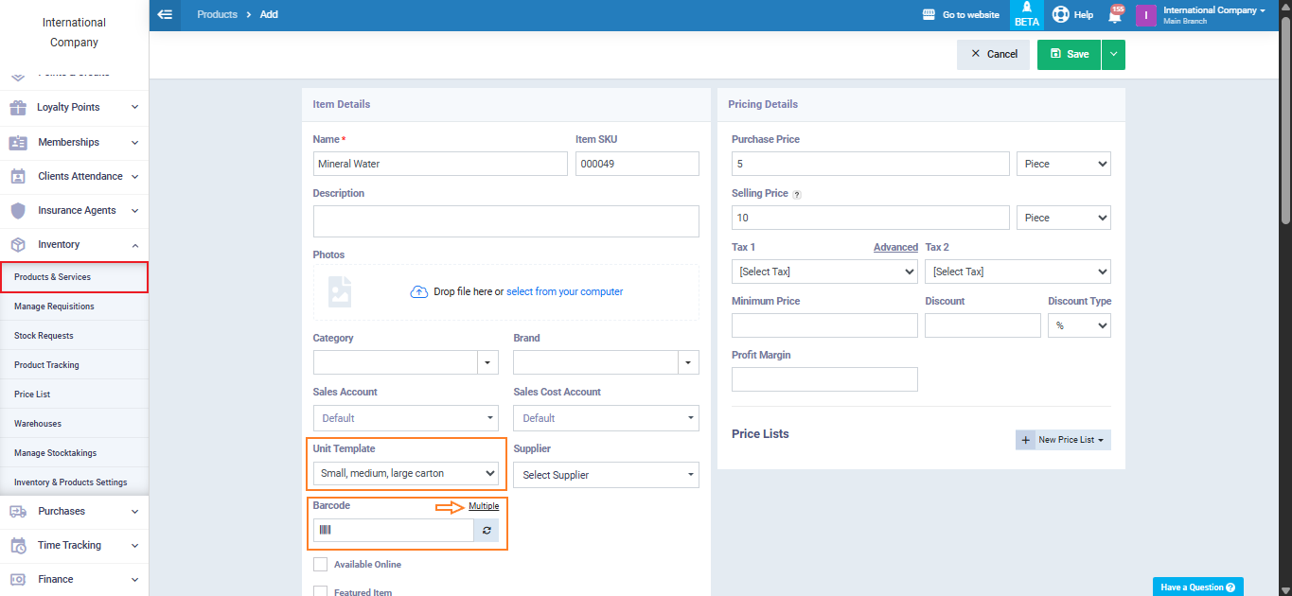Click the Multiple barcode link
Viewport: 1292px width, 596px height.
point(484,506)
